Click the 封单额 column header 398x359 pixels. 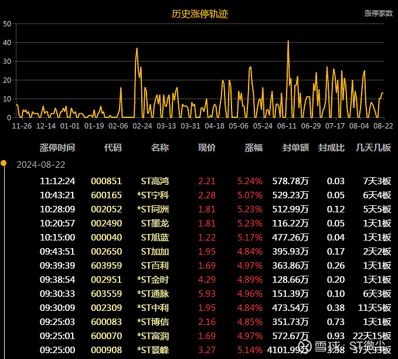295,147
